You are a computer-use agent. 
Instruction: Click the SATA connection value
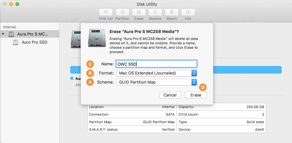[170, 115]
